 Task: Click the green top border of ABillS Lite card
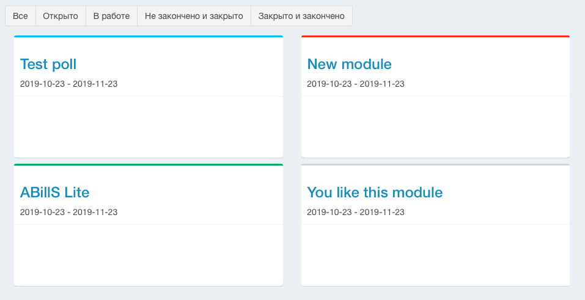click(x=148, y=165)
